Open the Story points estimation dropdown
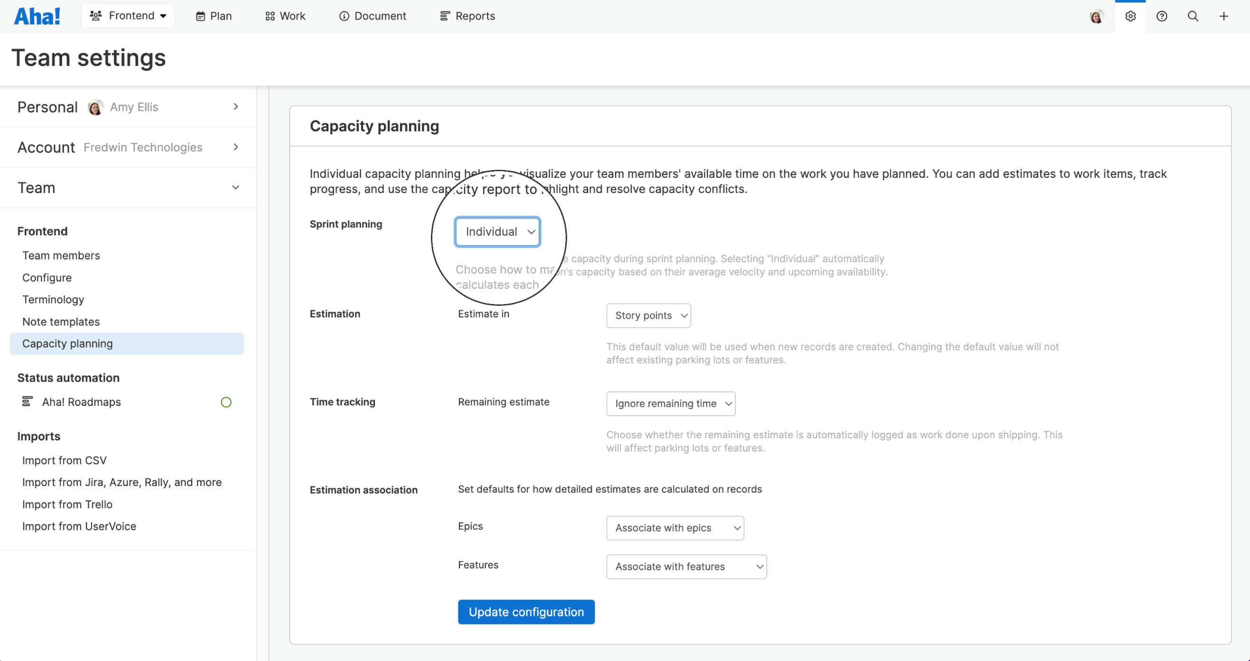The width and height of the screenshot is (1250, 661). click(648, 315)
